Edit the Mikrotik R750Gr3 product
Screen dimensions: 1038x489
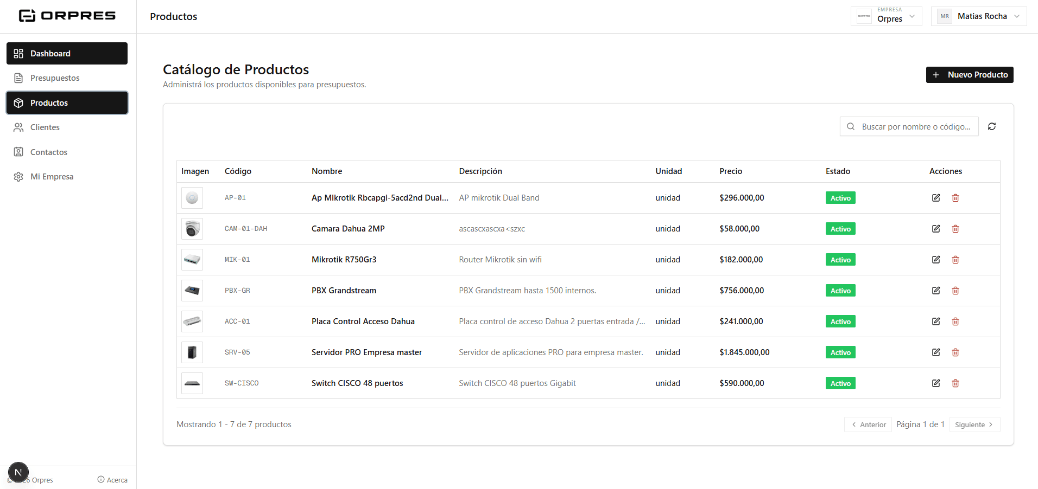coord(936,260)
